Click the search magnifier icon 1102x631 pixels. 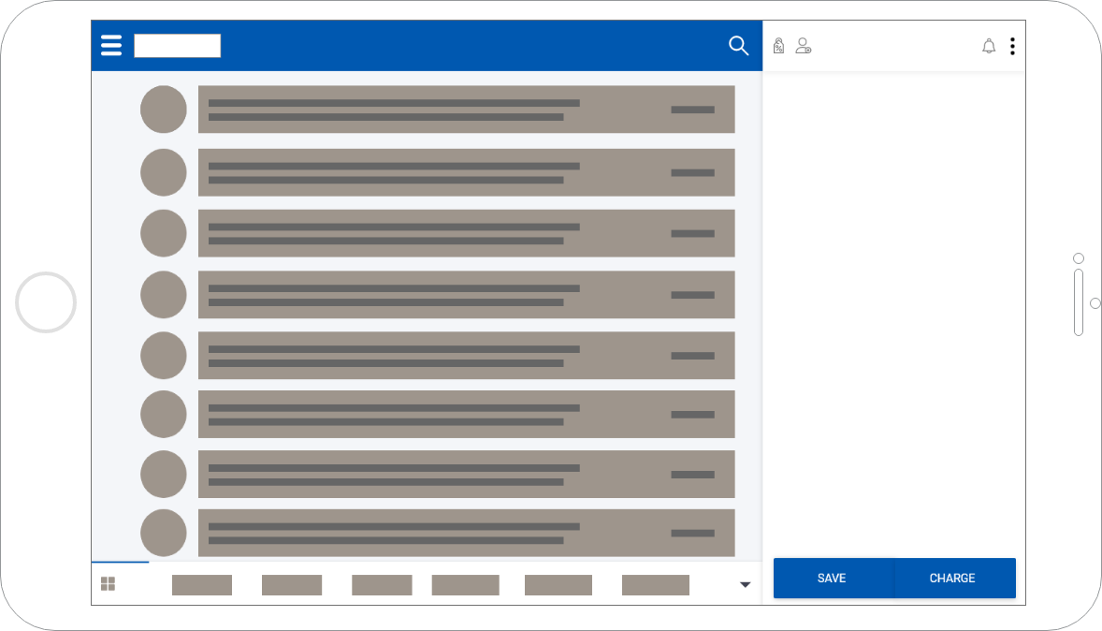click(738, 46)
